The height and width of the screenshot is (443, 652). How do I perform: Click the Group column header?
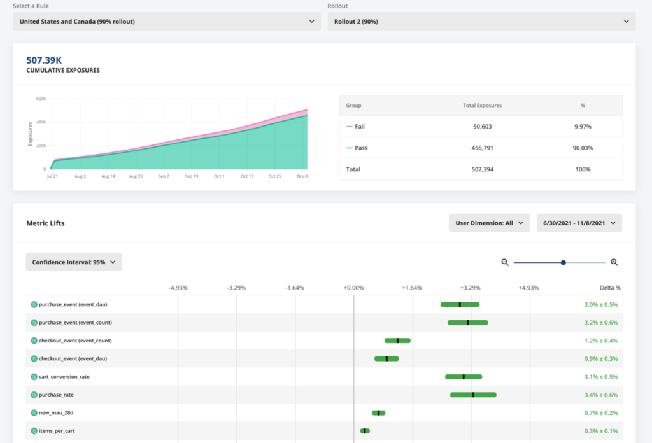(x=353, y=106)
